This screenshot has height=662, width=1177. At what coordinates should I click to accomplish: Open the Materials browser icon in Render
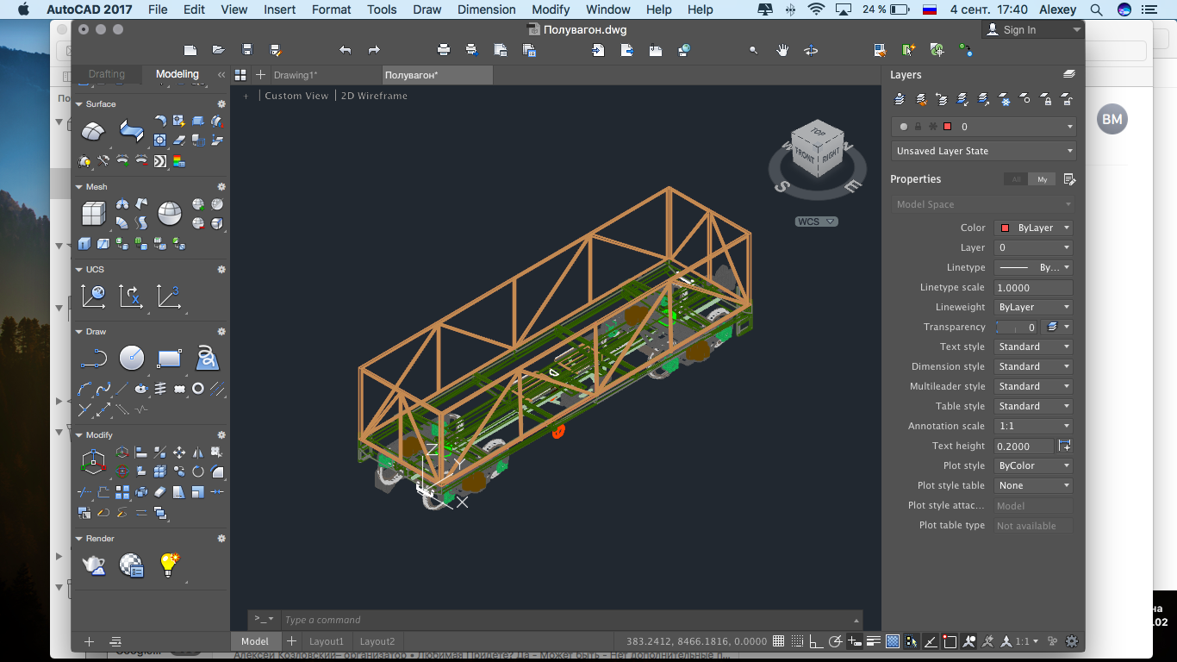coord(131,565)
